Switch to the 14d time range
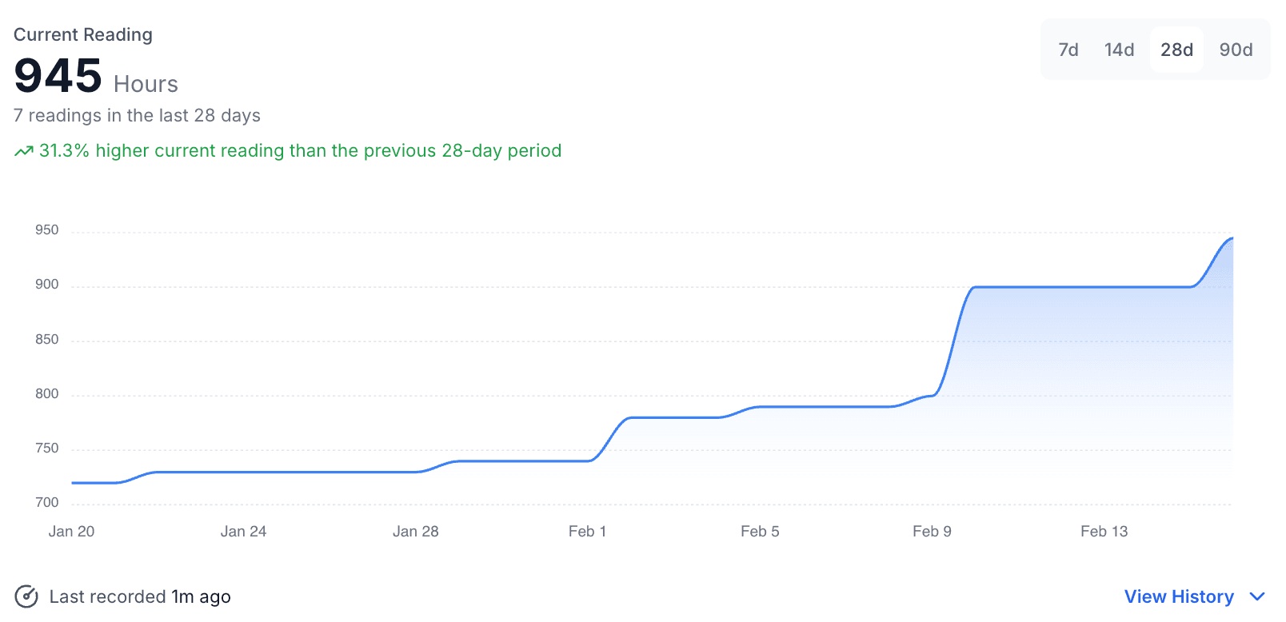The height and width of the screenshot is (622, 1286). (1119, 50)
